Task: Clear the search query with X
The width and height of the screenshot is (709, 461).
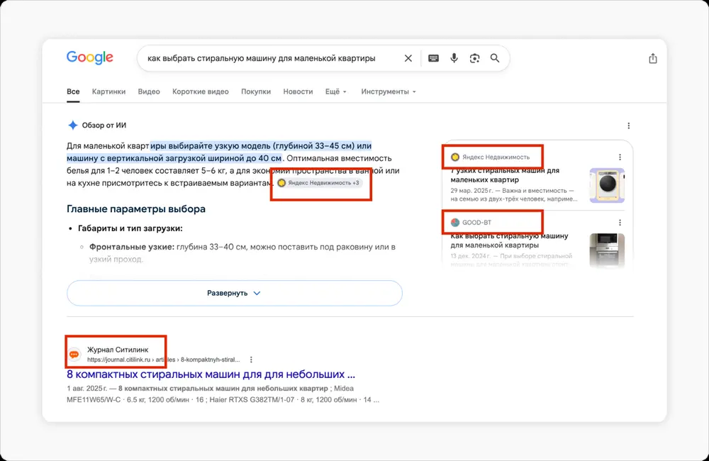Action: coord(408,58)
